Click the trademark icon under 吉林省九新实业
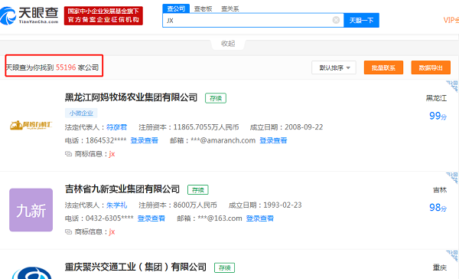The image size is (459, 279). pos(68,231)
